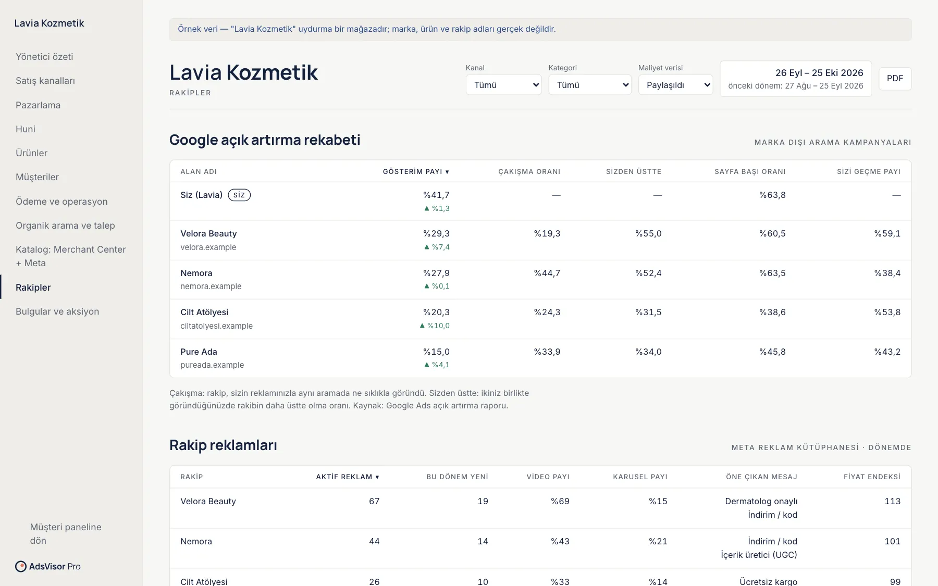The width and height of the screenshot is (938, 586).
Task: Click velora.example domain text
Action: point(208,247)
